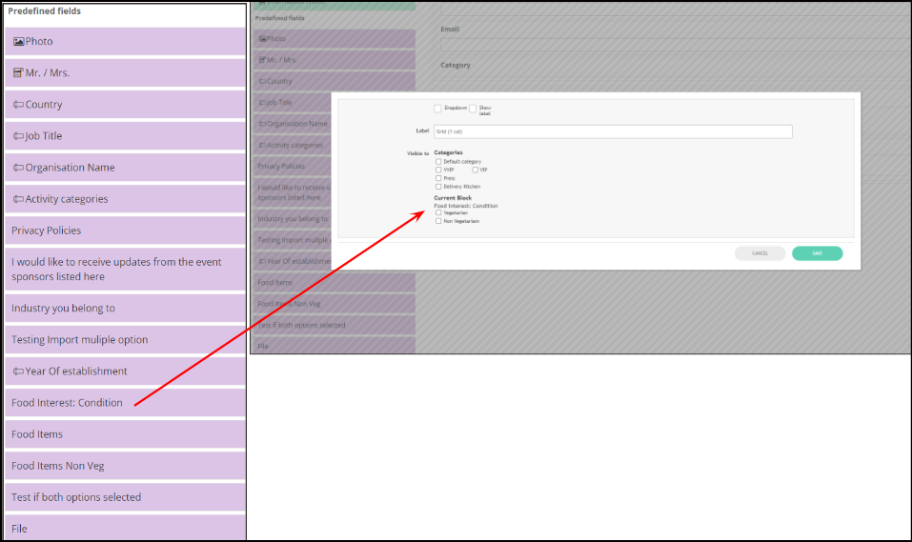Click Industry you belong to in dimmed background list

click(292, 219)
